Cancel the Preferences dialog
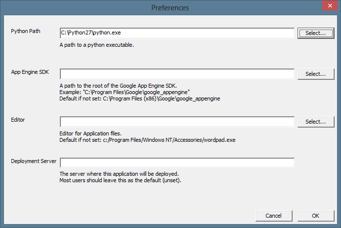The width and height of the screenshot is (341, 228). (273, 216)
